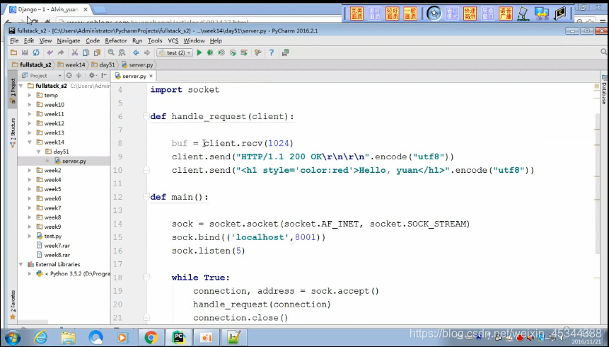
Task: Click the icon left of the Settings wrench
Action: pos(244,52)
